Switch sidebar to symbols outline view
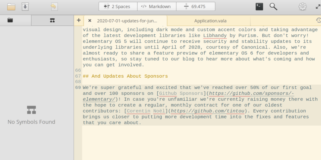The image size is (321, 160). coord(52,20)
